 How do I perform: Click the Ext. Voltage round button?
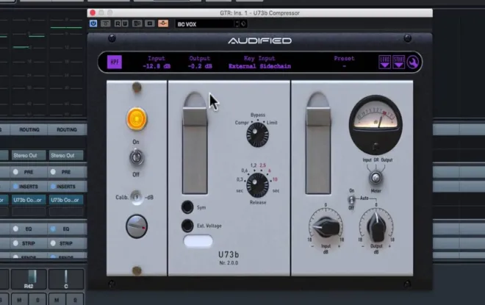(x=187, y=226)
